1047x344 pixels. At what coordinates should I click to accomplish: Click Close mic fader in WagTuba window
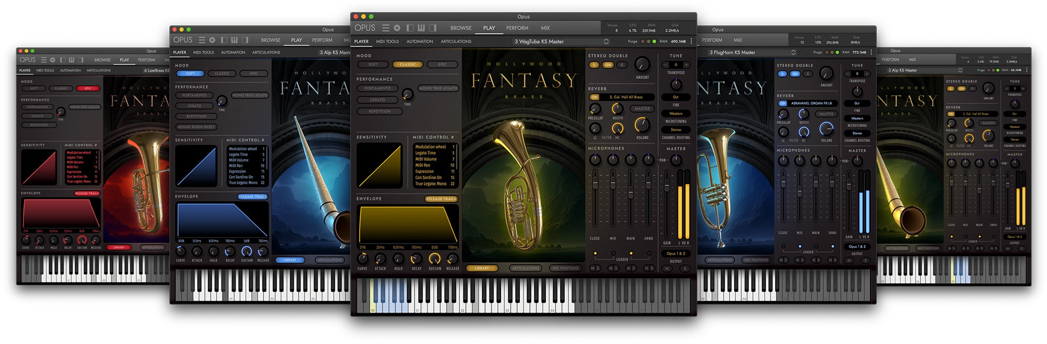click(x=595, y=183)
